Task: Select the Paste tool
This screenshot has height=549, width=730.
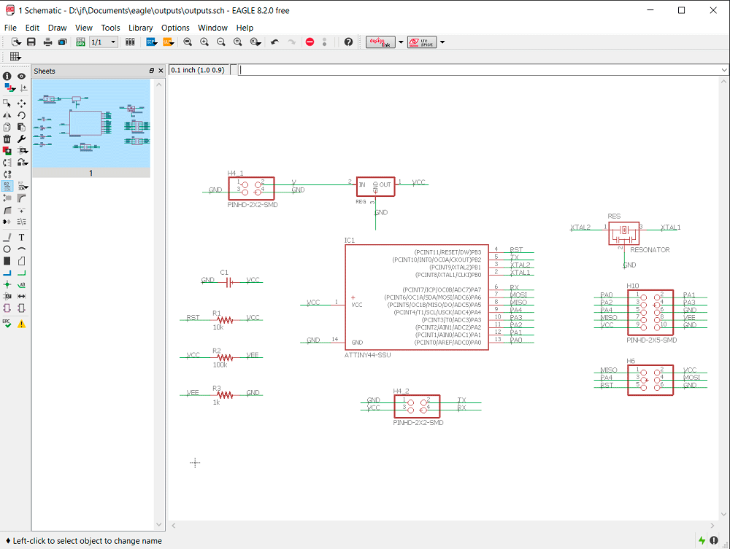Action: (21, 127)
